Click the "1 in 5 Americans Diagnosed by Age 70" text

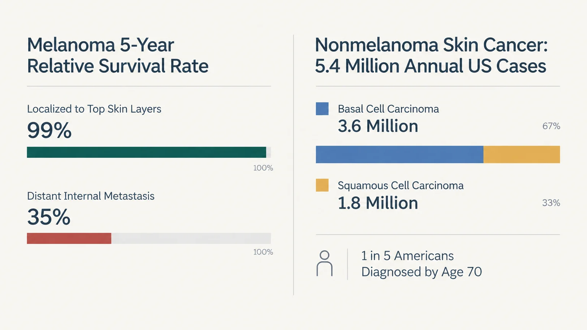pos(422,264)
